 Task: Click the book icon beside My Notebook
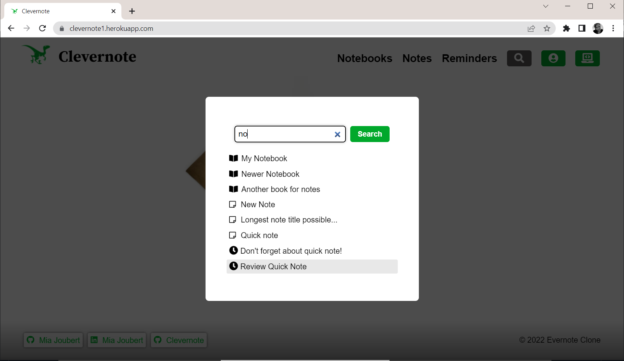[x=234, y=158]
